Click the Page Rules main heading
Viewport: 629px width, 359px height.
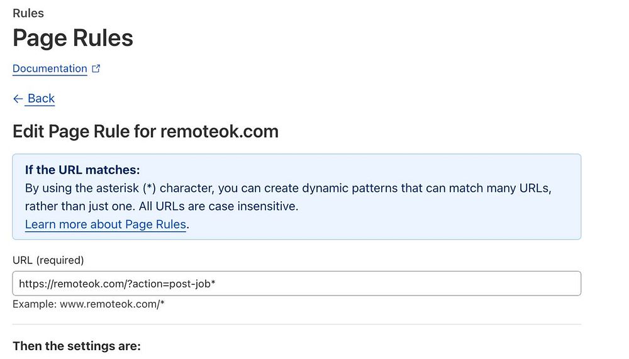[73, 38]
